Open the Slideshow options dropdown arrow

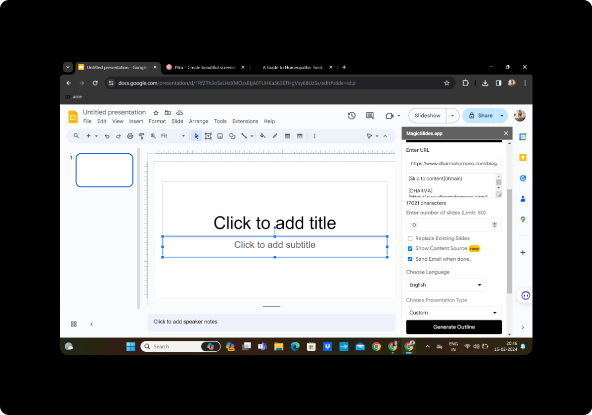pyautogui.click(x=452, y=116)
